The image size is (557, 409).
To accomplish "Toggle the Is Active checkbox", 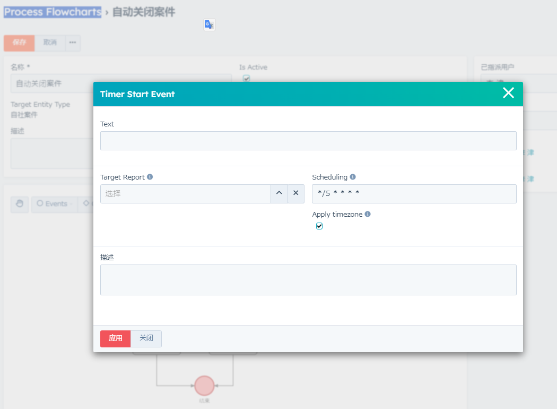I will tap(246, 78).
